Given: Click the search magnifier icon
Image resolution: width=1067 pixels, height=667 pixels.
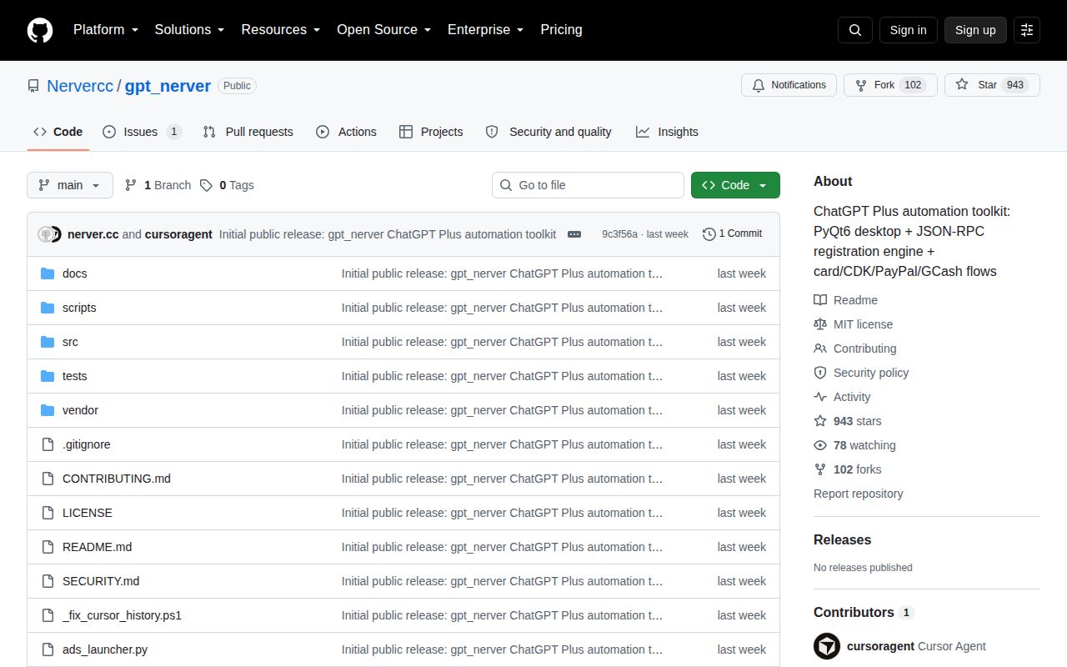Looking at the screenshot, I should pos(855,30).
